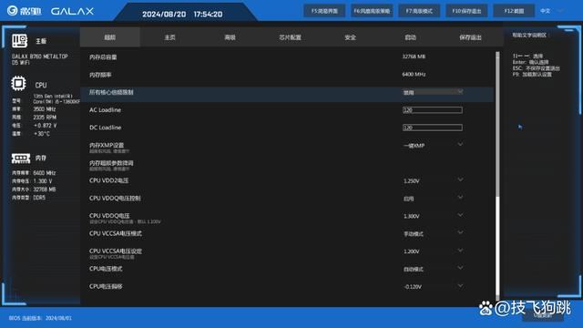
Task: Click the settings list vertical scrollbar
Action: pos(497,176)
